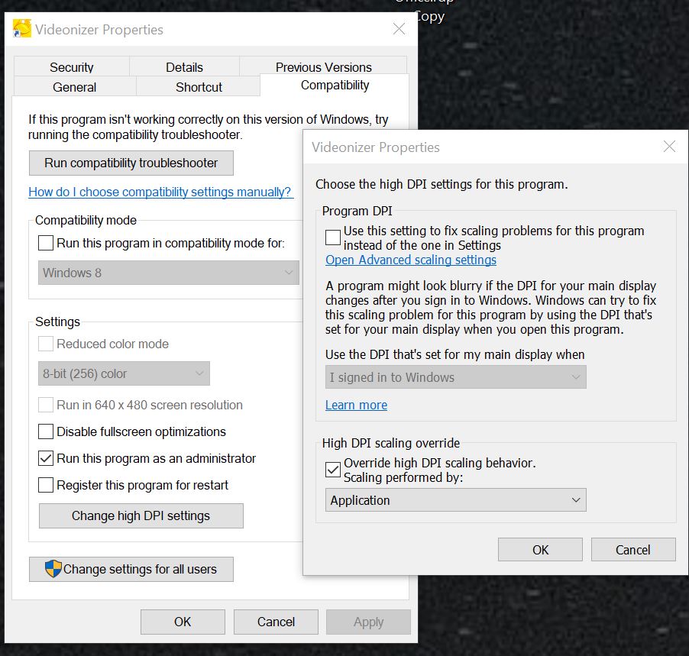Click 'Choose the high DPI settings for this program' text
689x656 pixels.
442,184
